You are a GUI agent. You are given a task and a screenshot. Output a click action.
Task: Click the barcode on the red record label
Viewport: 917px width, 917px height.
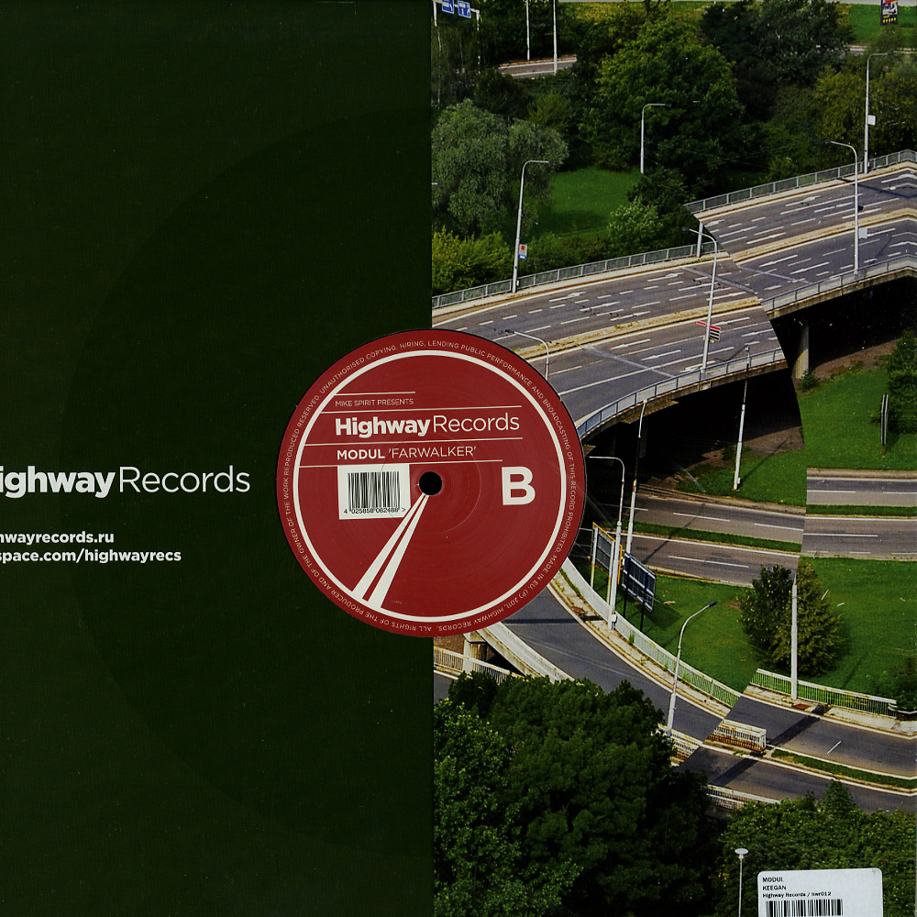click(x=373, y=491)
